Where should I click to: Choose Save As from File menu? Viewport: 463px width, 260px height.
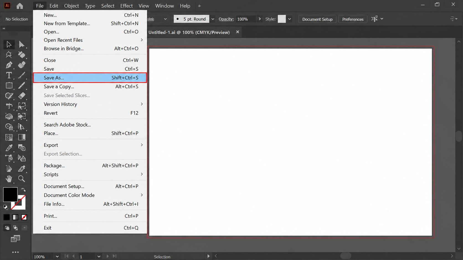[90, 78]
